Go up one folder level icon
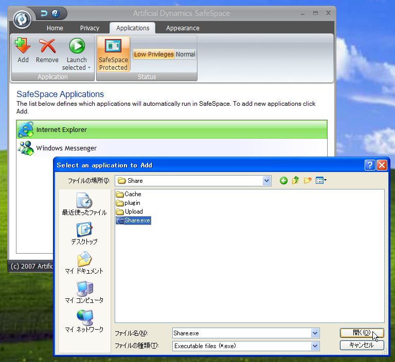 (296, 180)
